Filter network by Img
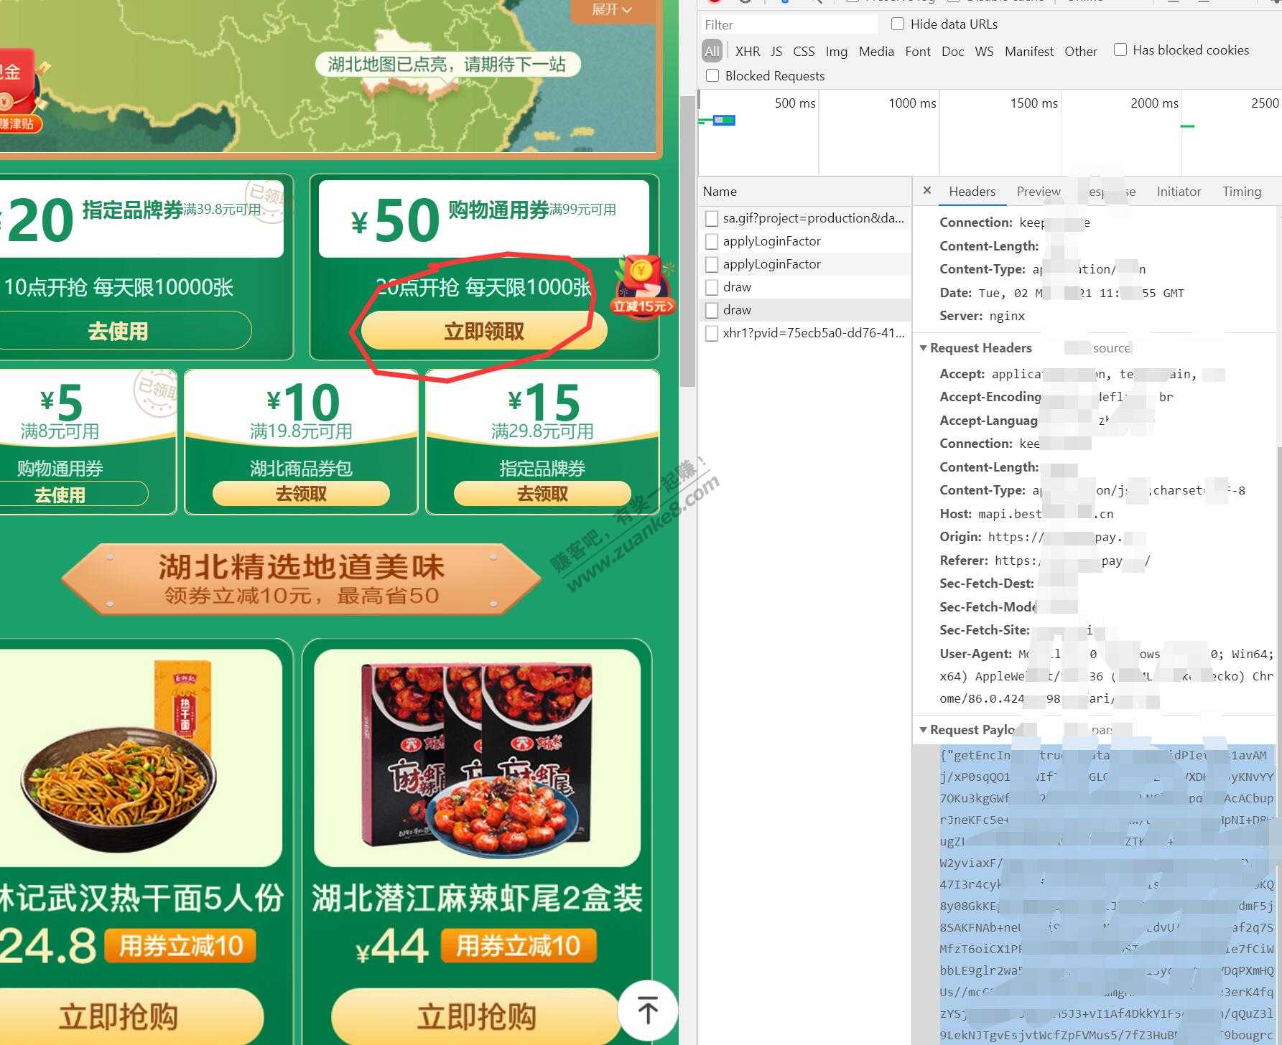 click(x=837, y=51)
